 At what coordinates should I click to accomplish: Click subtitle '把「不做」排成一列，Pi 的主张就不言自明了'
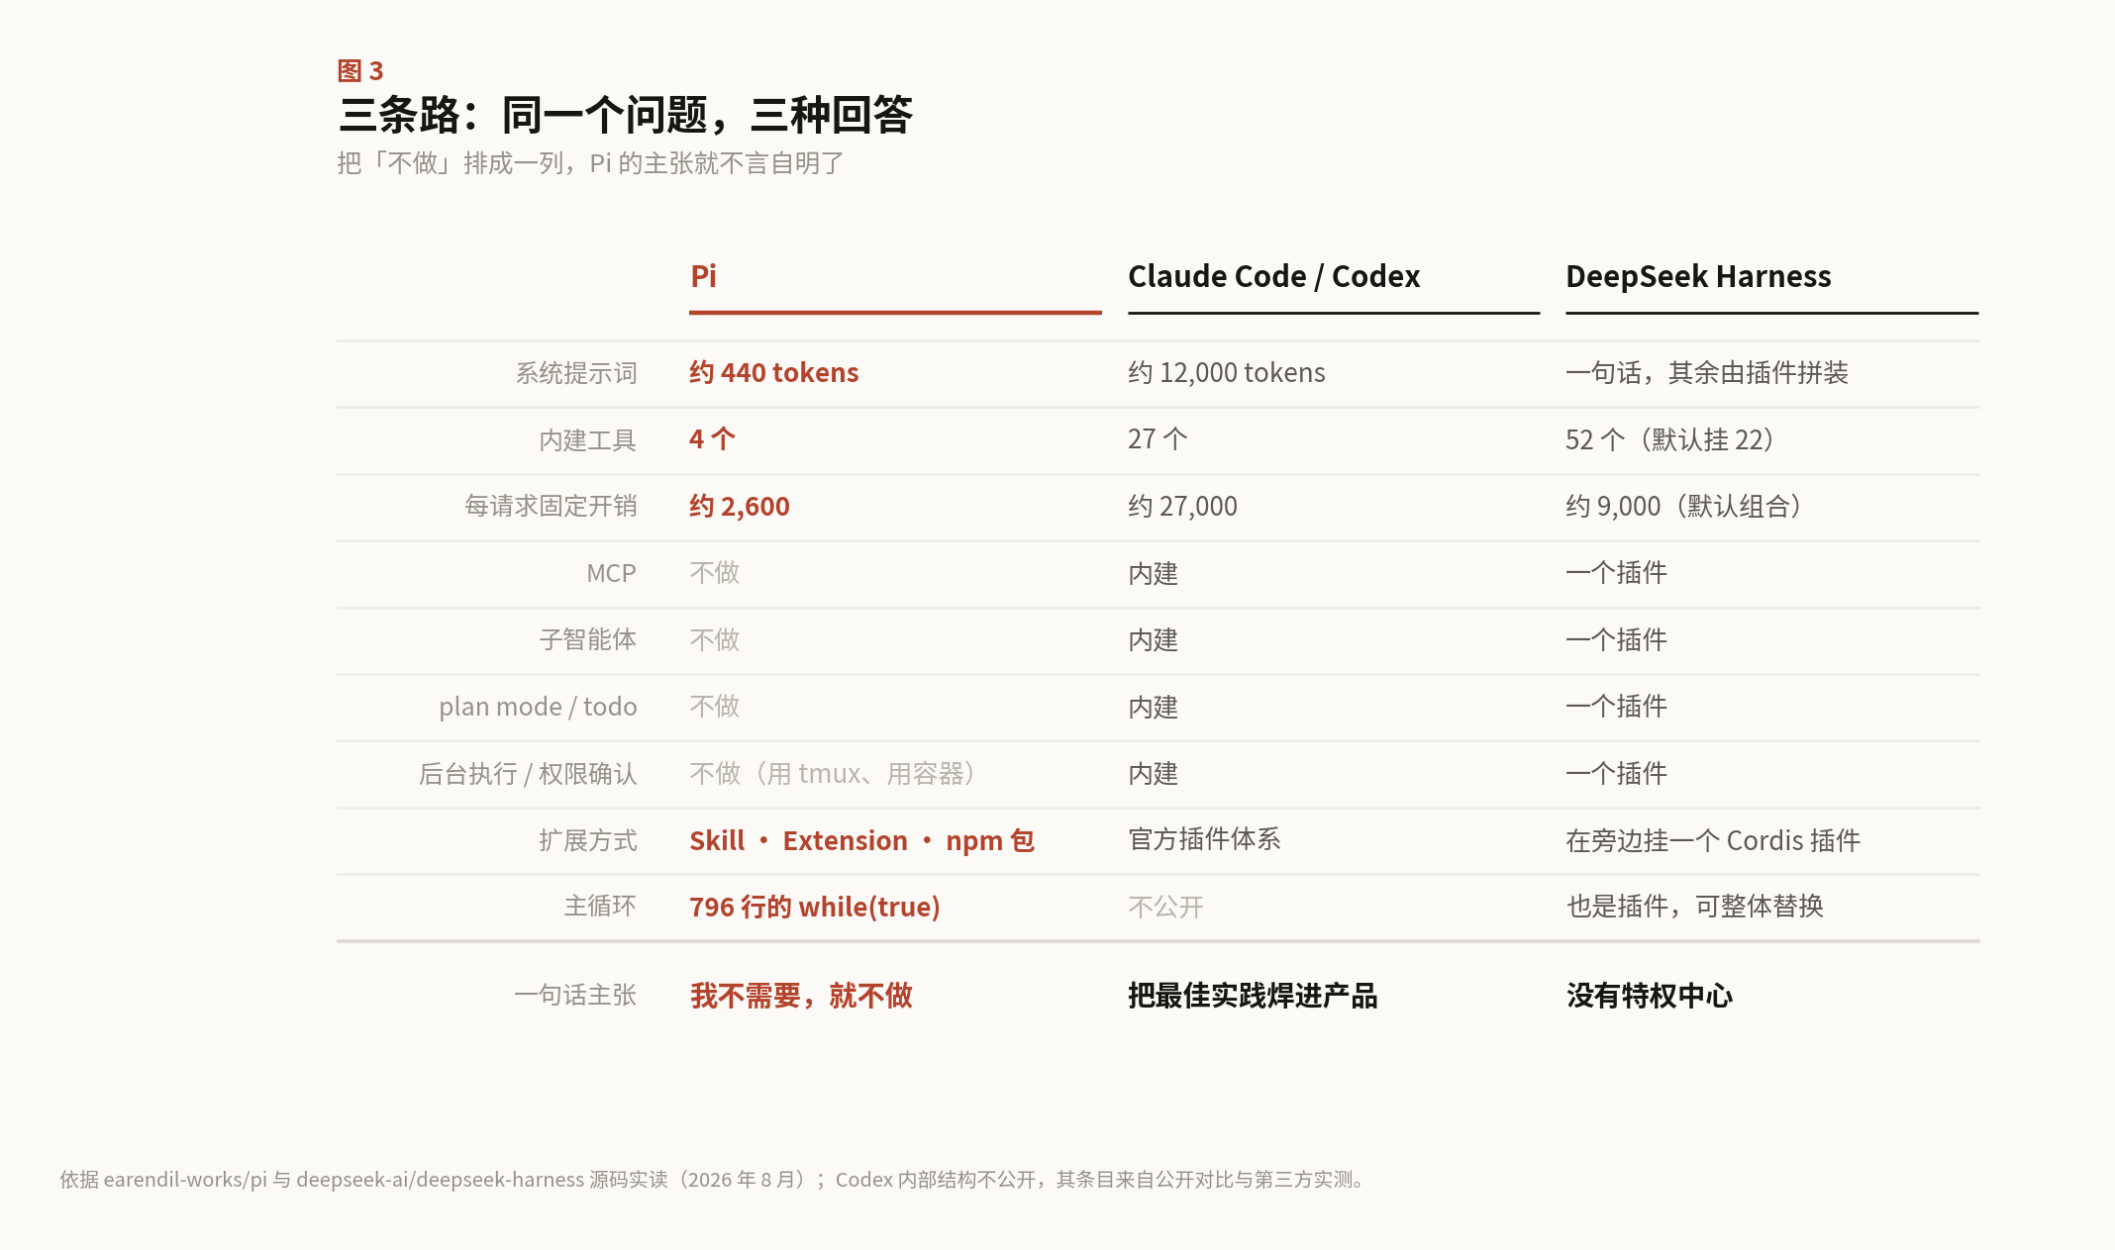(x=590, y=163)
